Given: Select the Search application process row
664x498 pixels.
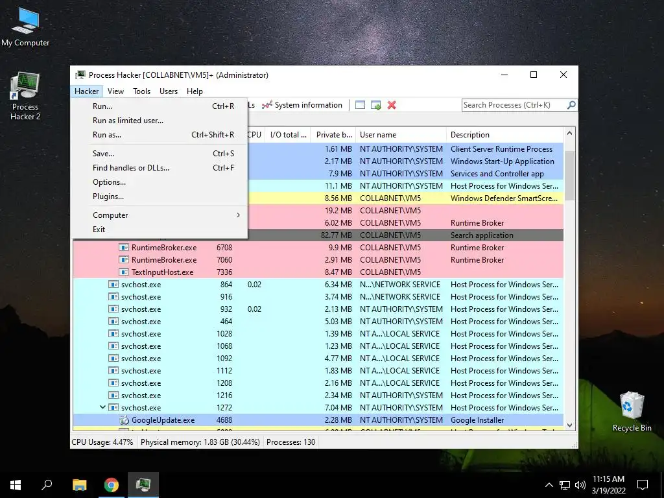Looking at the screenshot, I should 406,235.
